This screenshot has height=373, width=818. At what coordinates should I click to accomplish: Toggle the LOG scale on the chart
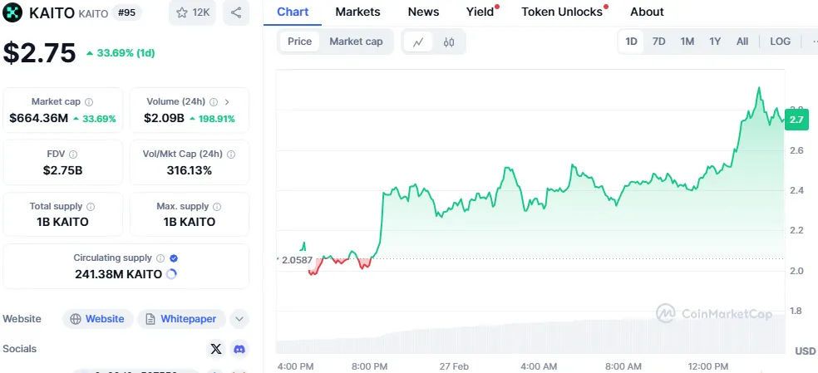(x=781, y=42)
